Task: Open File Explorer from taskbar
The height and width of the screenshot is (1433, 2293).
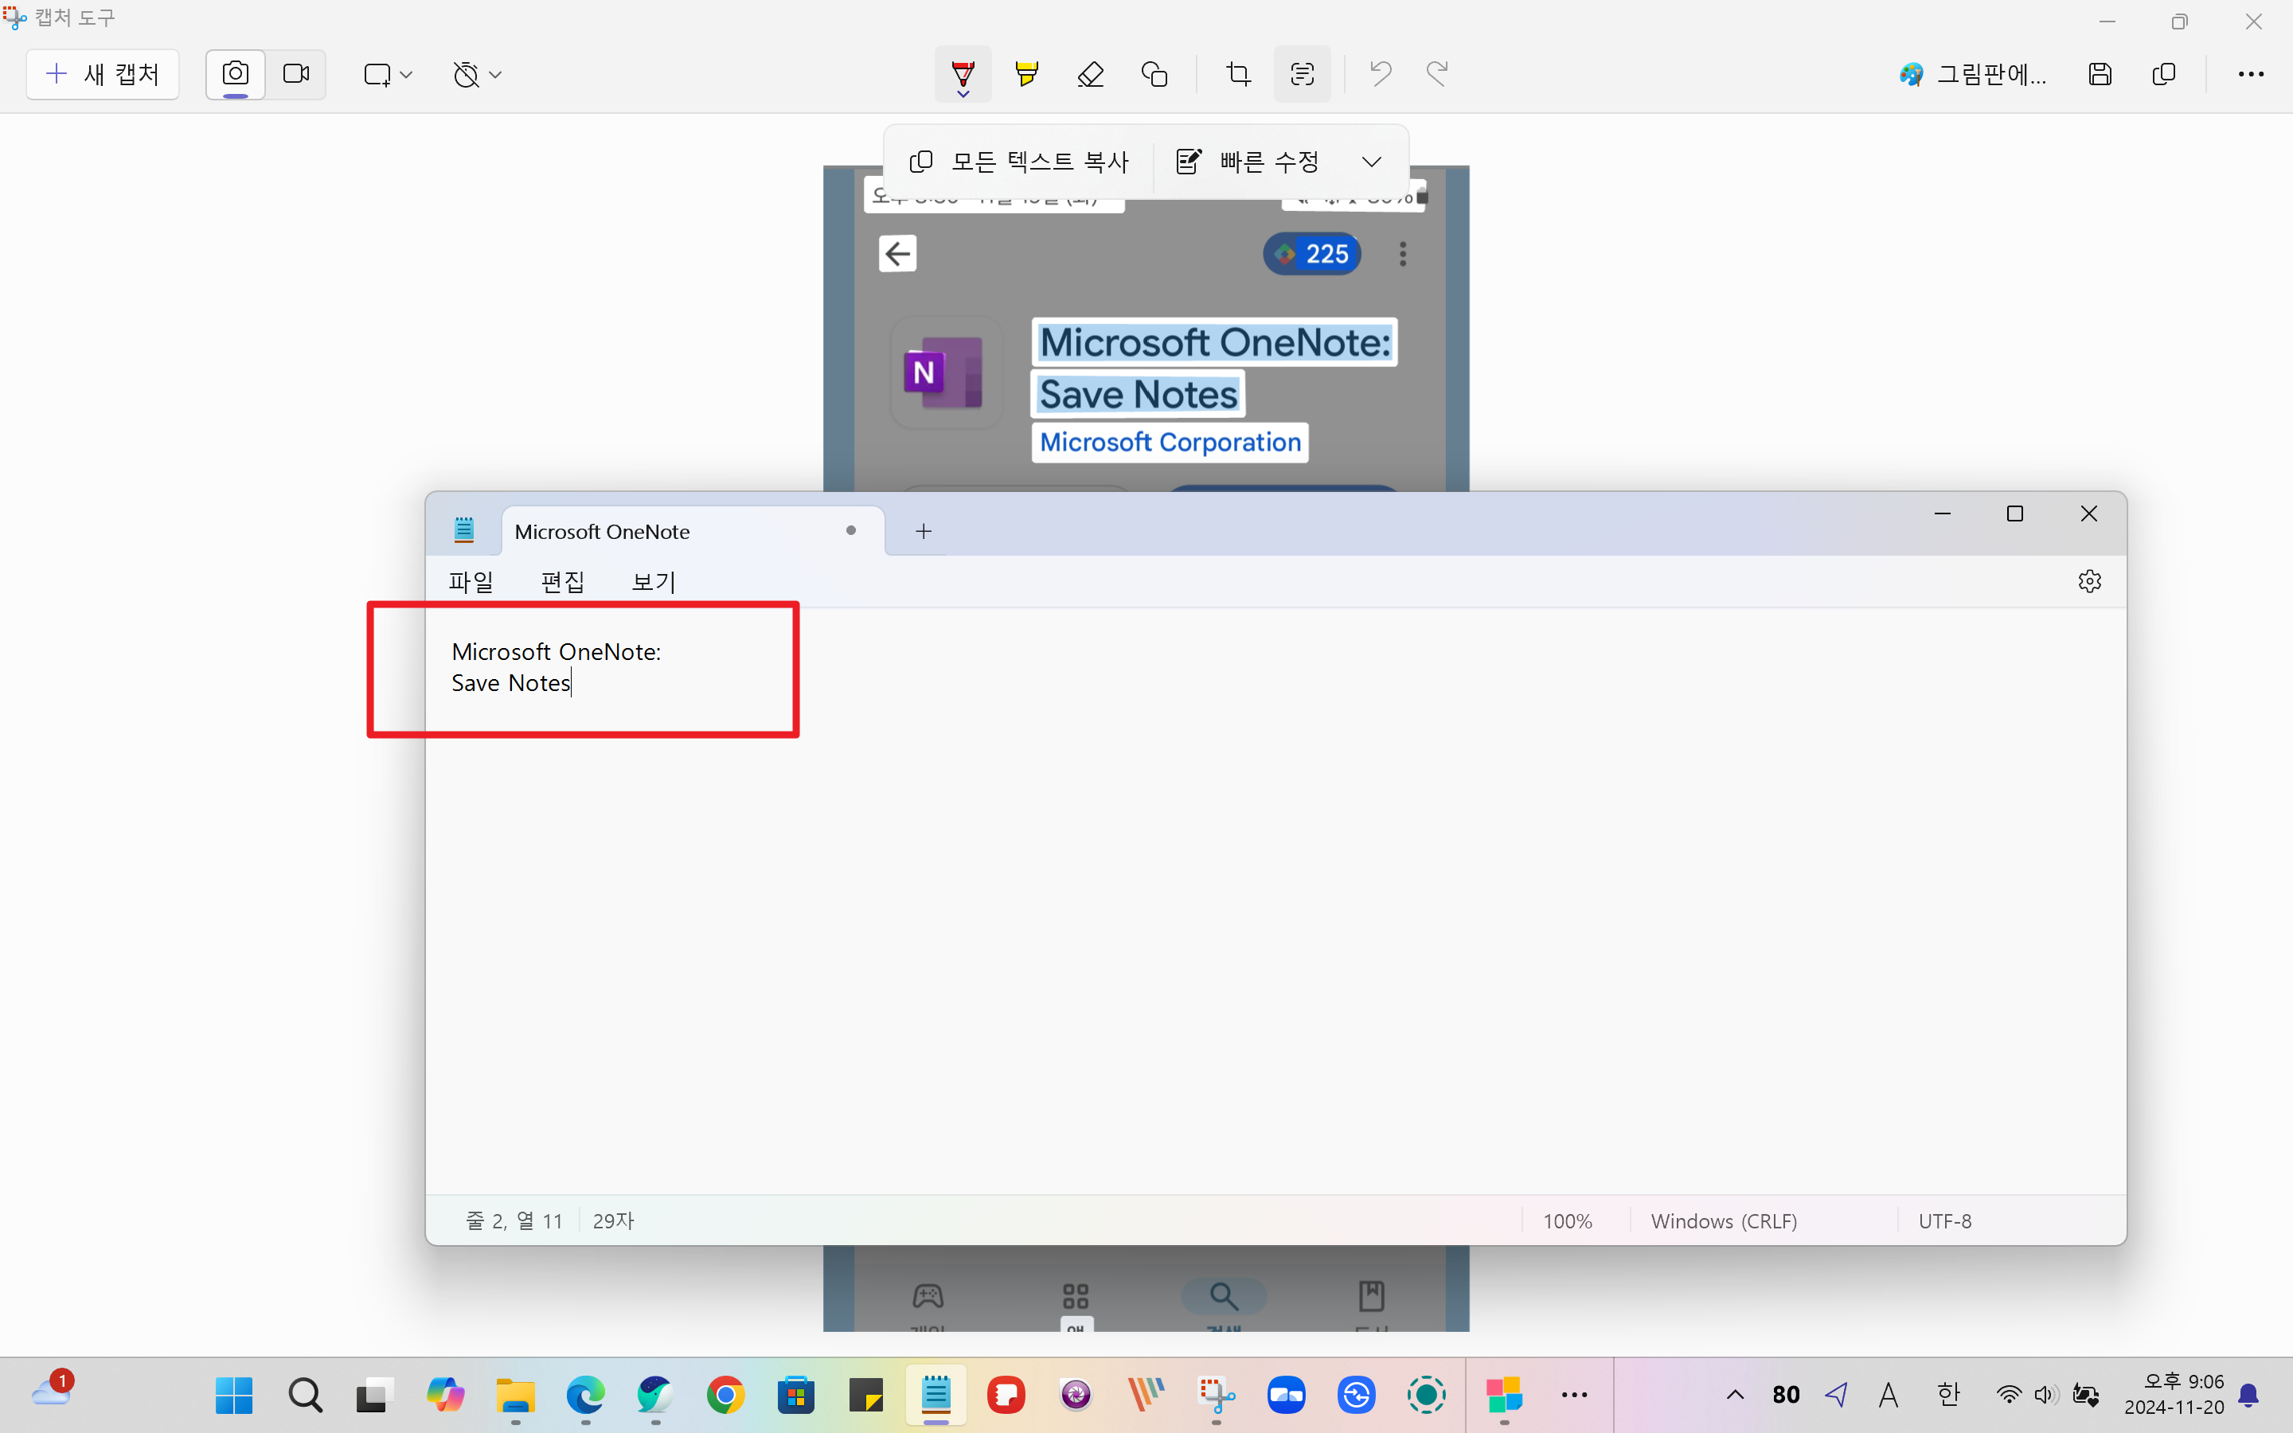Action: coord(514,1395)
